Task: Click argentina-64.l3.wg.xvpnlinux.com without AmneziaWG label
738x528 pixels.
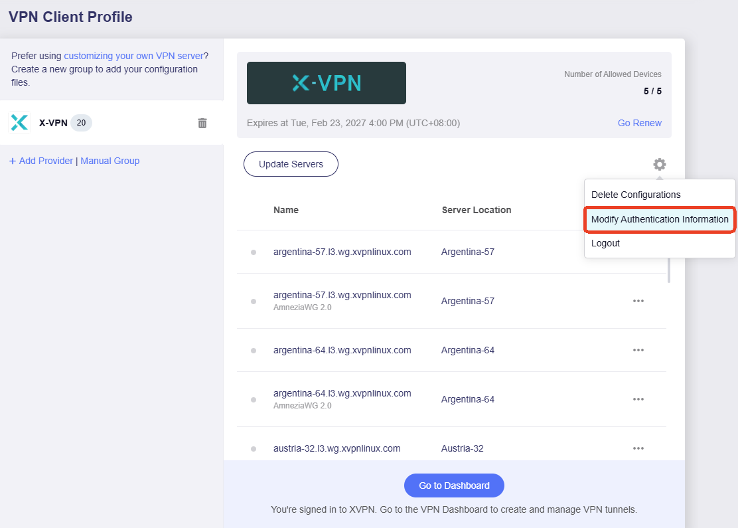Action: click(342, 350)
